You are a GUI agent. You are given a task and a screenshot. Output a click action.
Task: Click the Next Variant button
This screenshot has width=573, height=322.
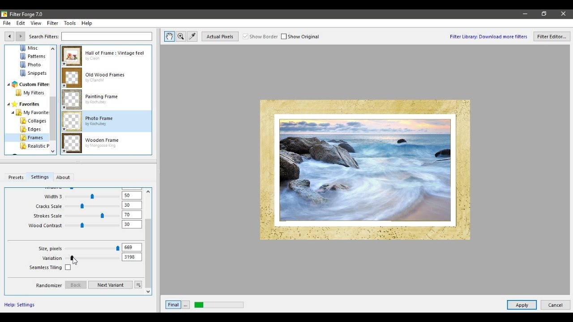(111, 285)
